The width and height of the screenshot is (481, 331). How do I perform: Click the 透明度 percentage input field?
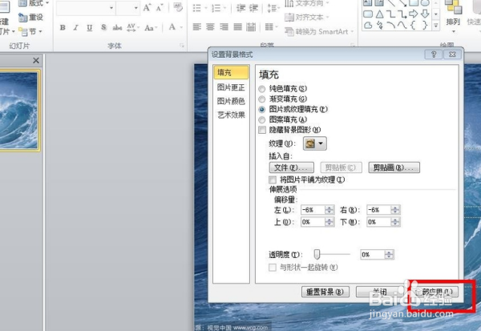(x=372, y=254)
